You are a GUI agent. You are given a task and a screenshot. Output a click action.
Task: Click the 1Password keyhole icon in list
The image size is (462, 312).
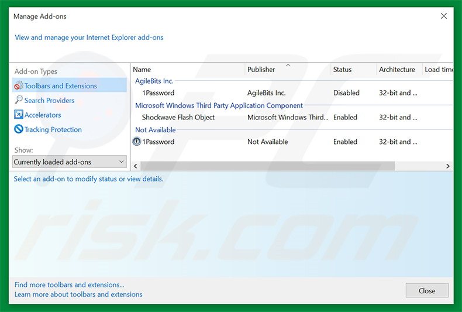click(137, 142)
